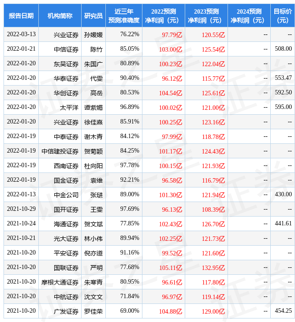Select institution 海通证券
This screenshot has width=295, height=322.
[66, 224]
